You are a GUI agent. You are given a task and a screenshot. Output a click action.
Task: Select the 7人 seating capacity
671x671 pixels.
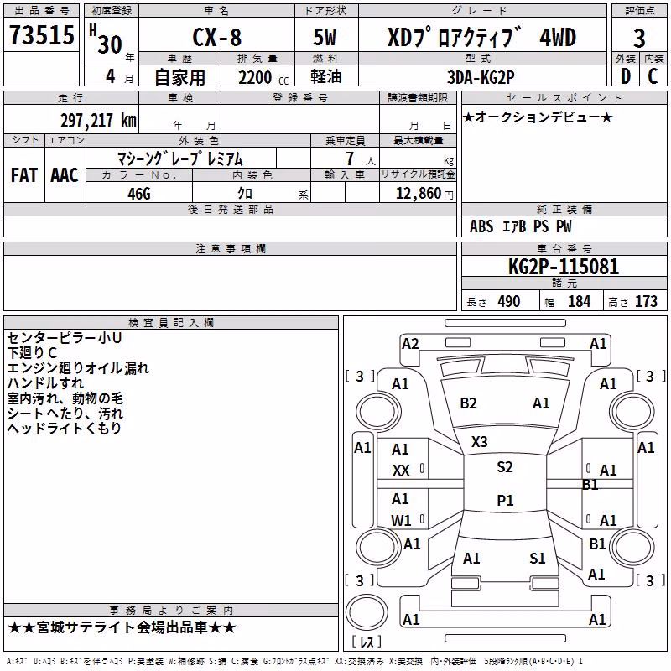click(x=361, y=159)
